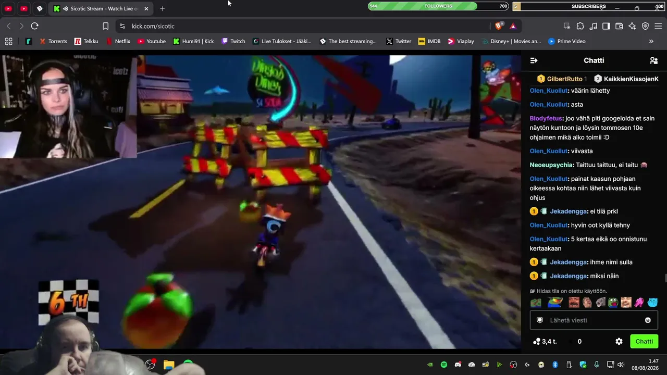Open Discord from the system tray
Image resolution: width=667 pixels, height=375 pixels.
click(x=458, y=365)
